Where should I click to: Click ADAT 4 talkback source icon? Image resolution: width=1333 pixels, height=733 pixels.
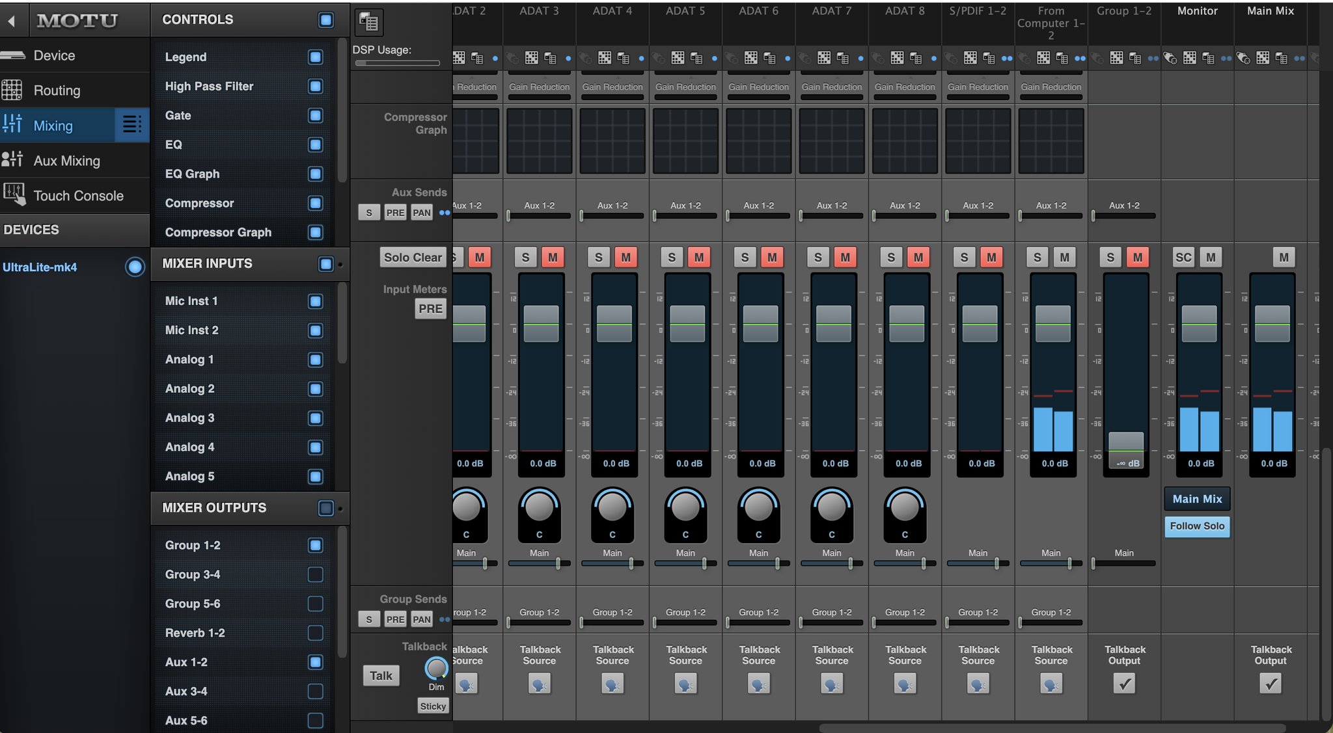click(x=612, y=684)
